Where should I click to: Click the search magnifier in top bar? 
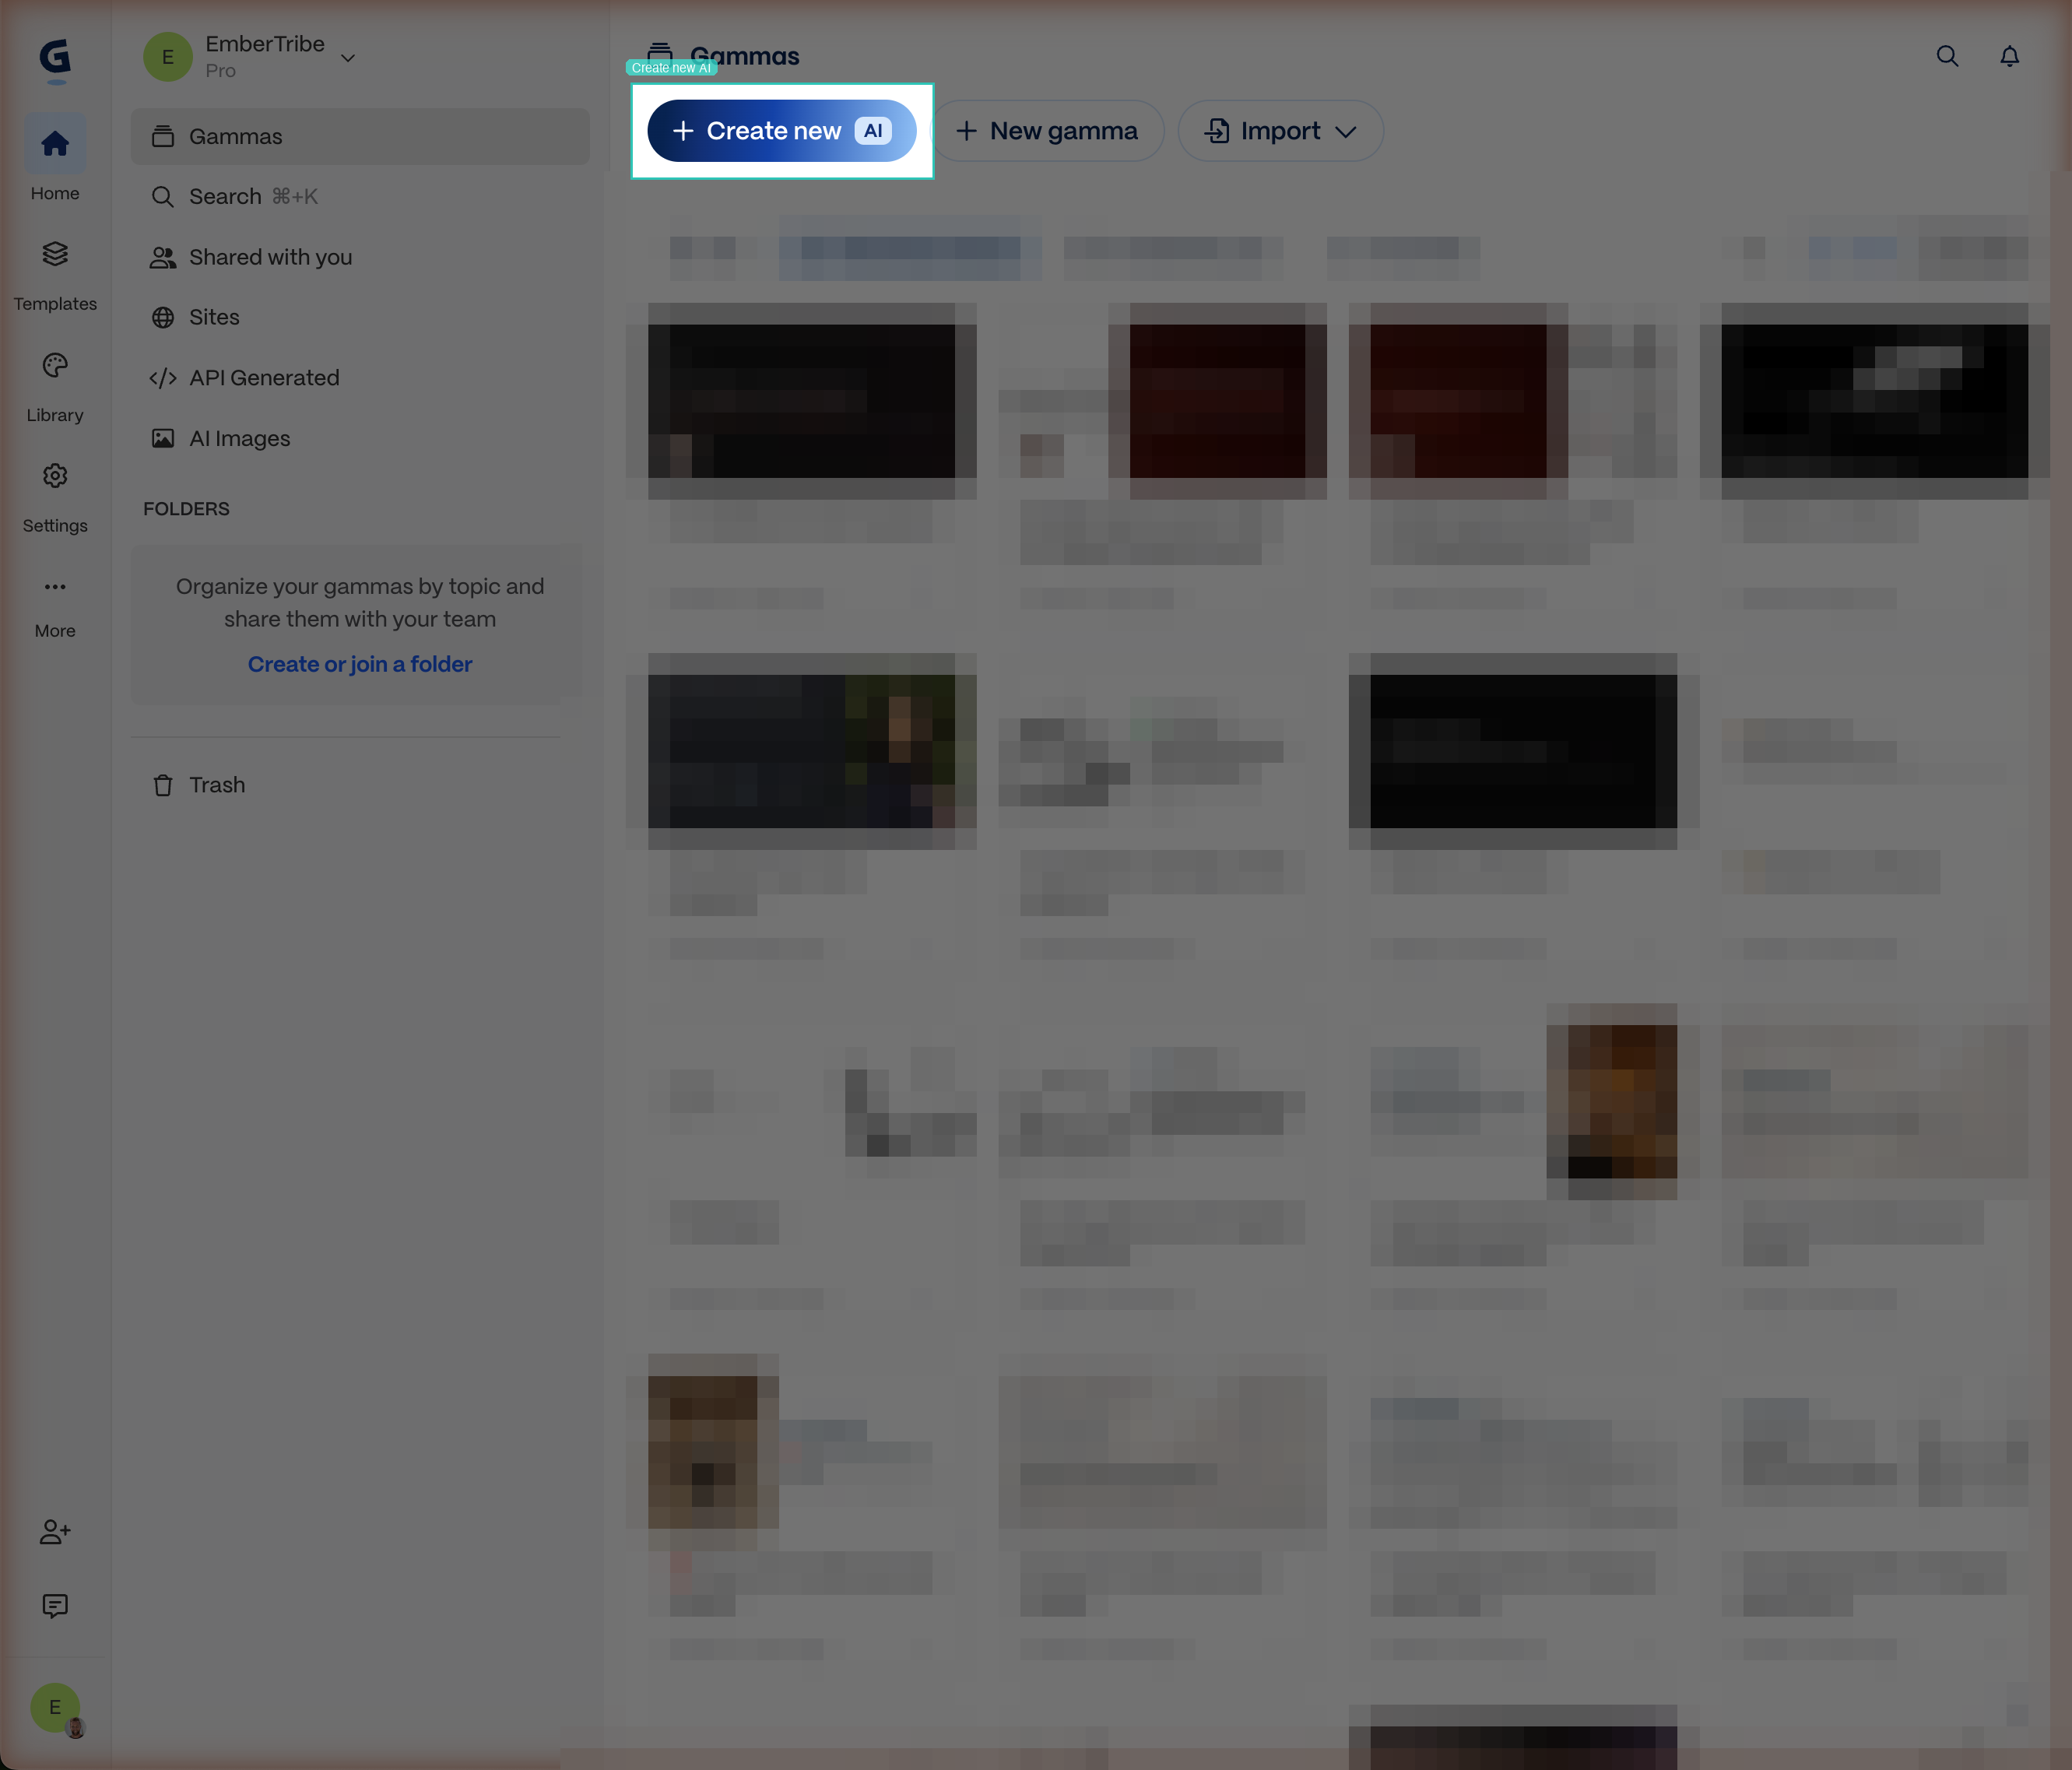pyautogui.click(x=1947, y=57)
